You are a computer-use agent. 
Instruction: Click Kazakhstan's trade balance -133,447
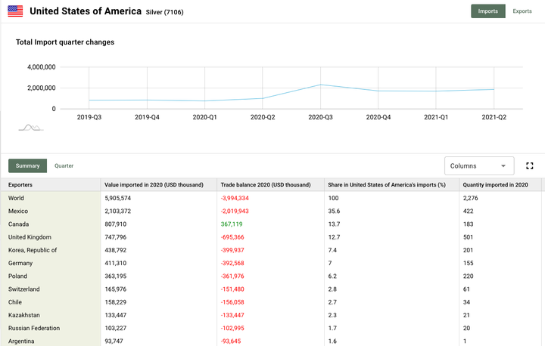(x=232, y=315)
